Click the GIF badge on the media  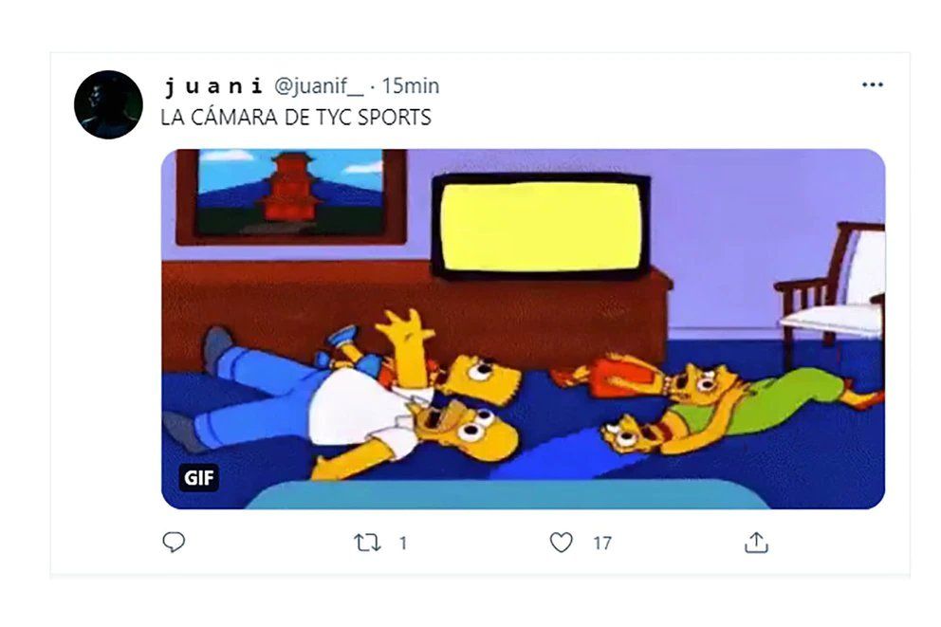pos(198,477)
